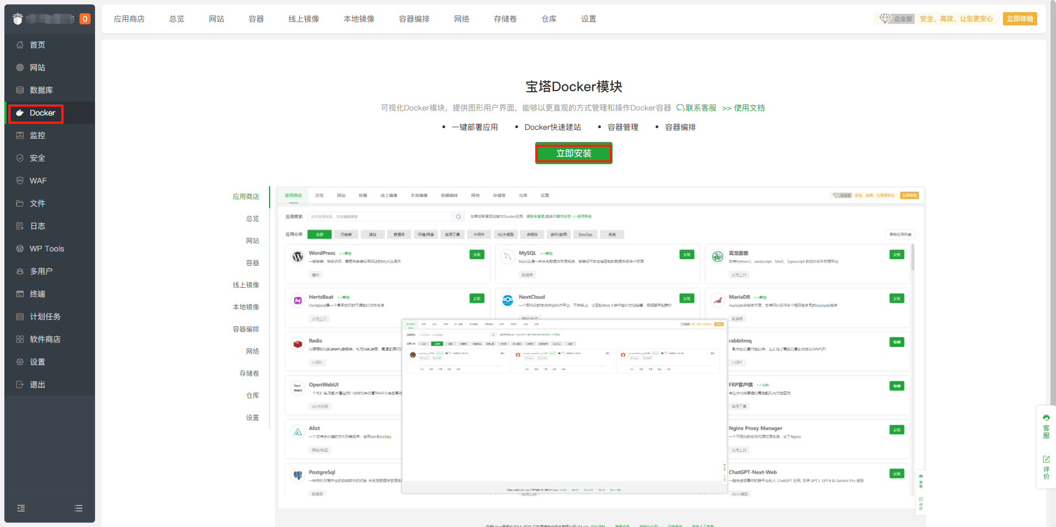The width and height of the screenshot is (1056, 527).
Task: Select 容器 in the preview side list
Action: coord(252,263)
